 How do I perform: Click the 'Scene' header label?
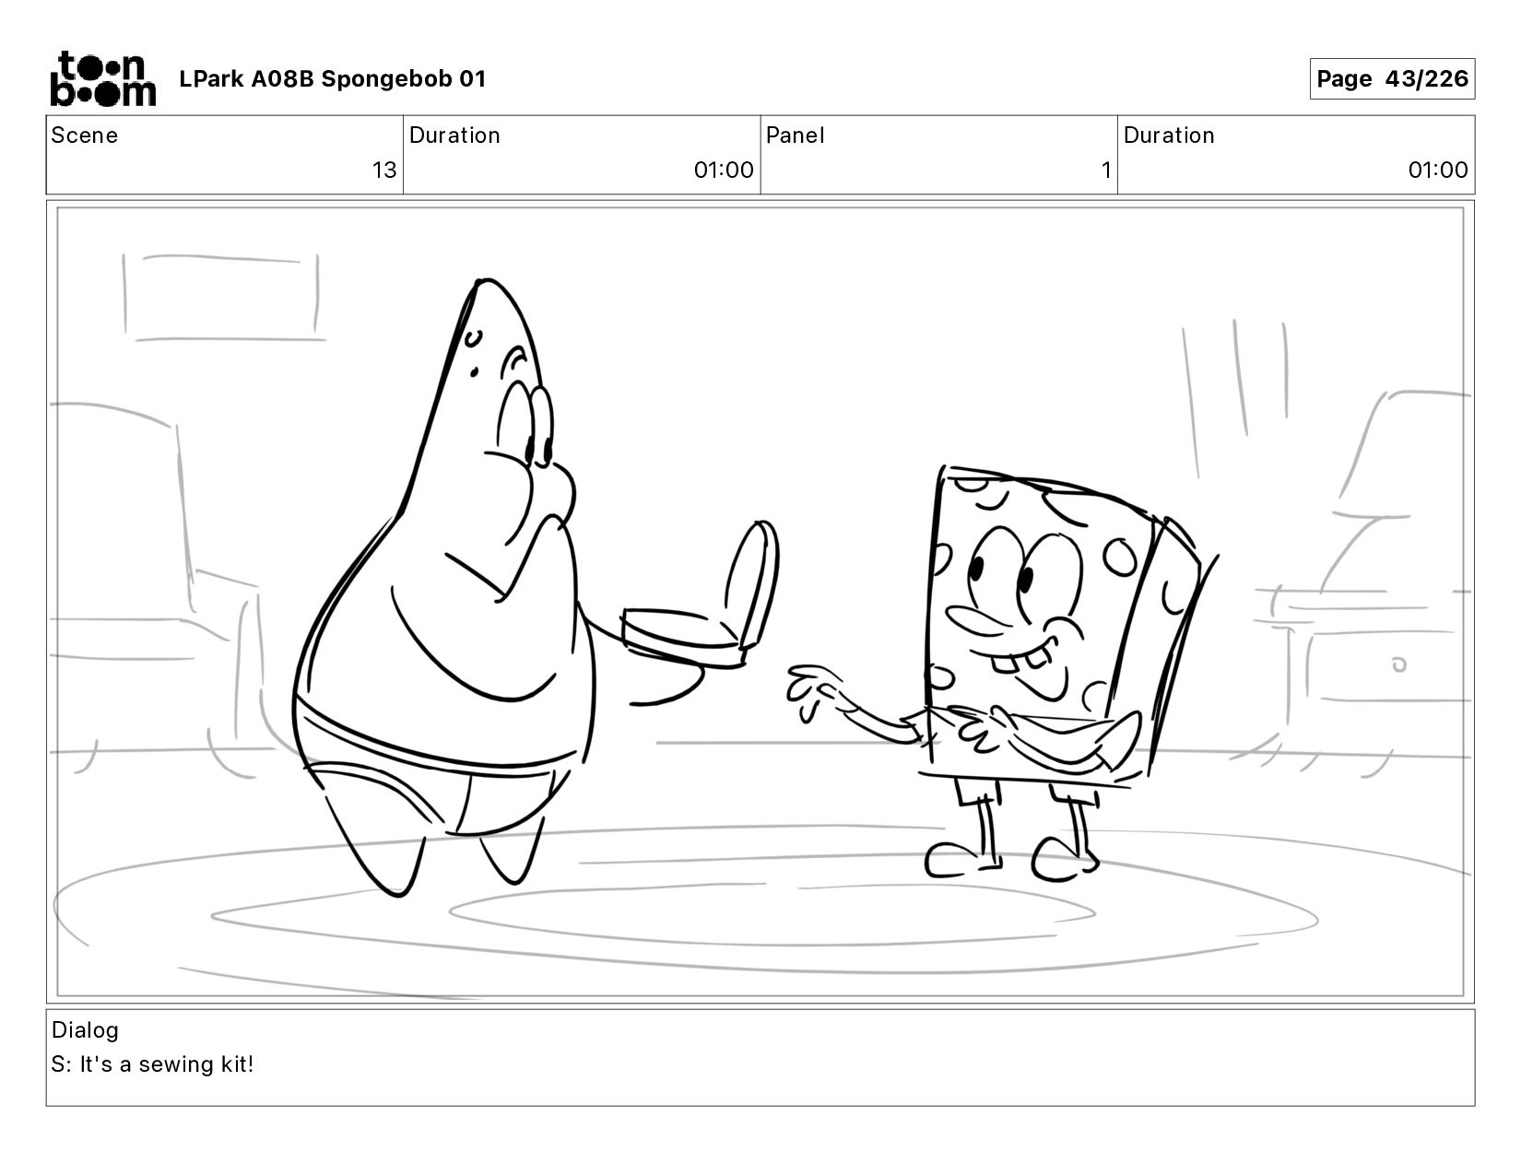(85, 135)
